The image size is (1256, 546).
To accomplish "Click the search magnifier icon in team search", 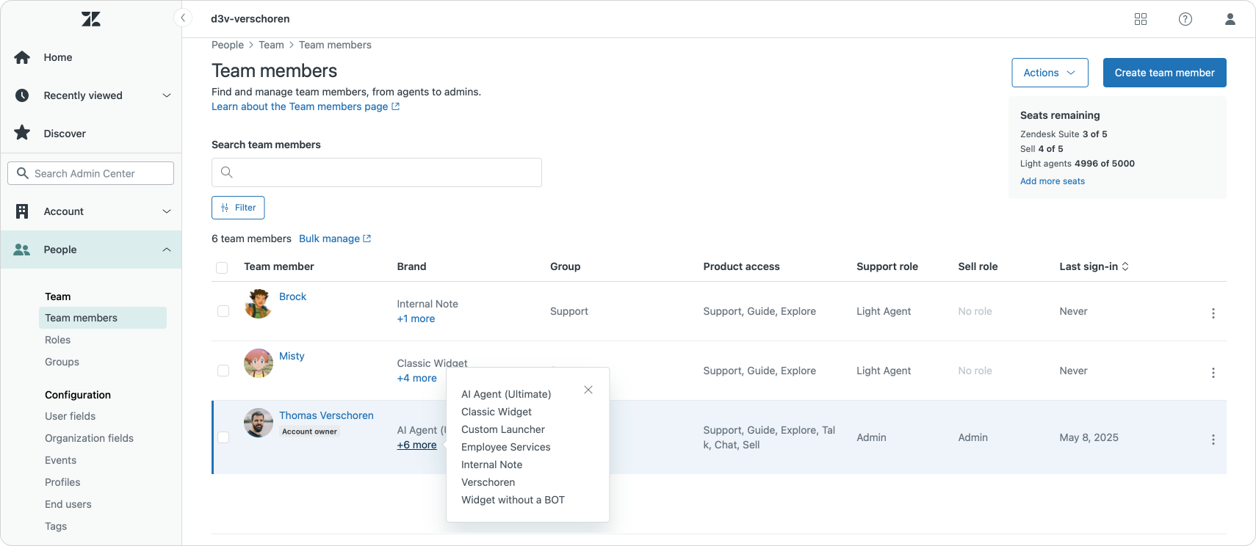I will 227,172.
